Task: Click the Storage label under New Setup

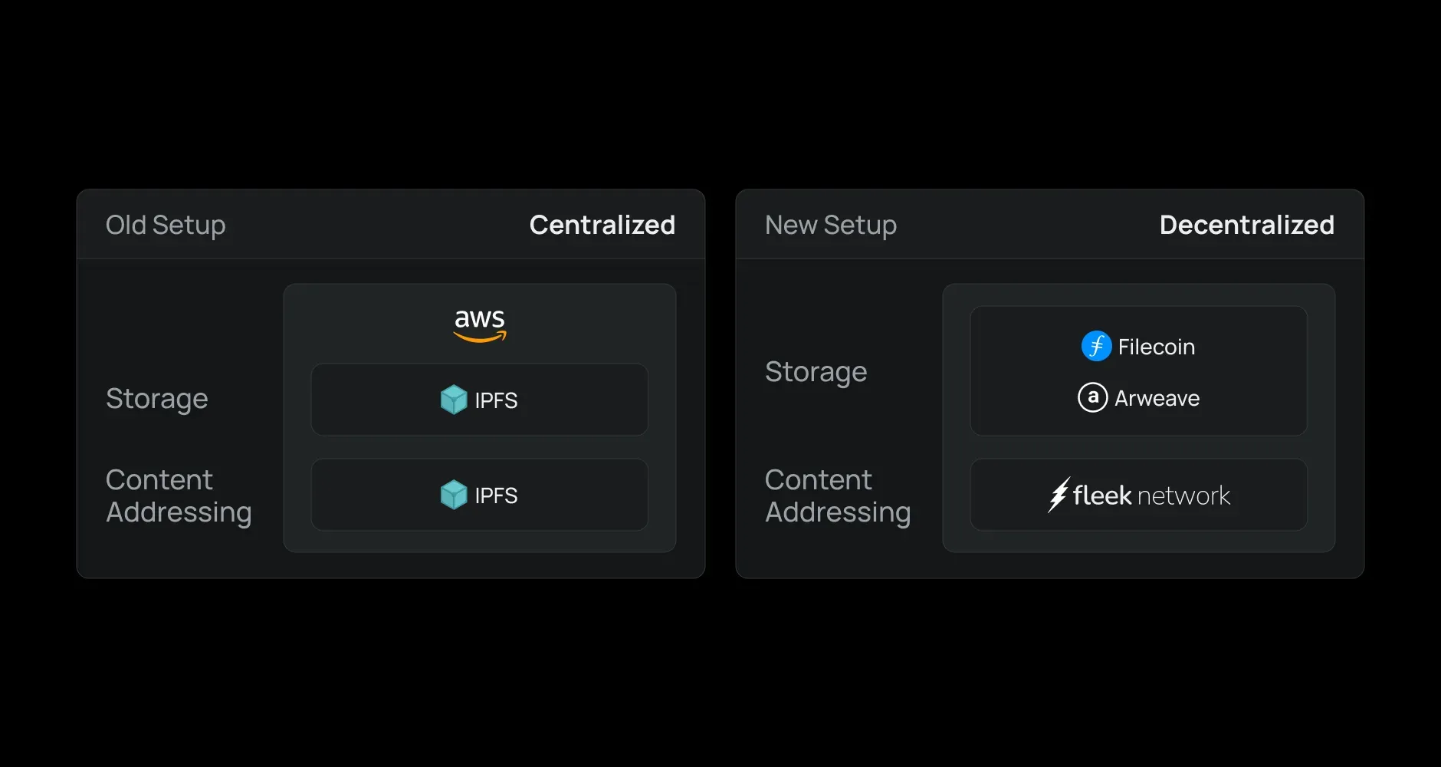Action: [816, 372]
